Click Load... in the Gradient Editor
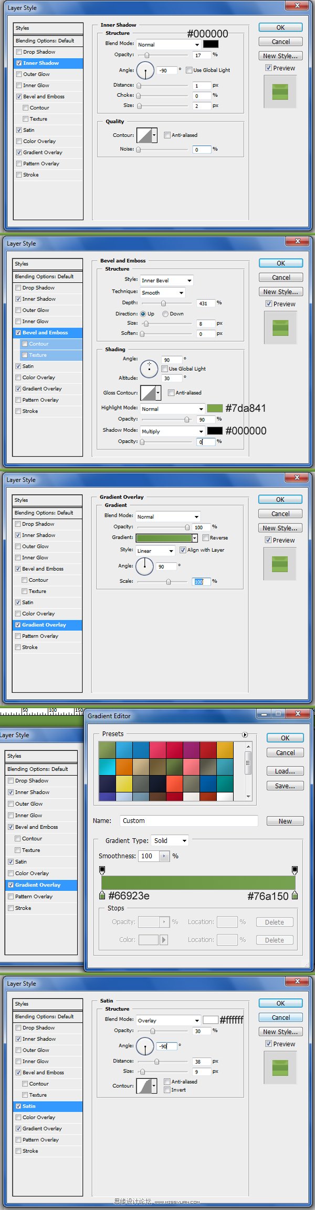The width and height of the screenshot is (315, 1210). point(285,771)
